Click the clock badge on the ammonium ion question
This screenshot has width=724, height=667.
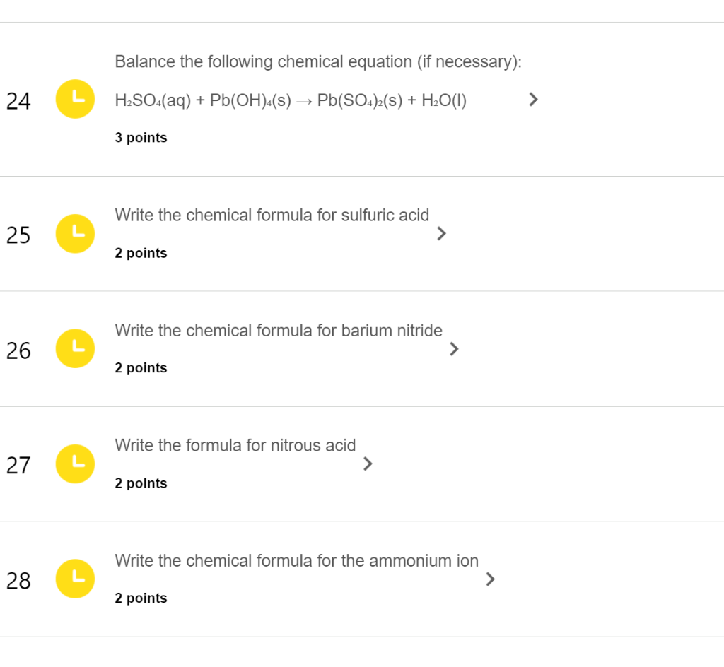coord(75,579)
